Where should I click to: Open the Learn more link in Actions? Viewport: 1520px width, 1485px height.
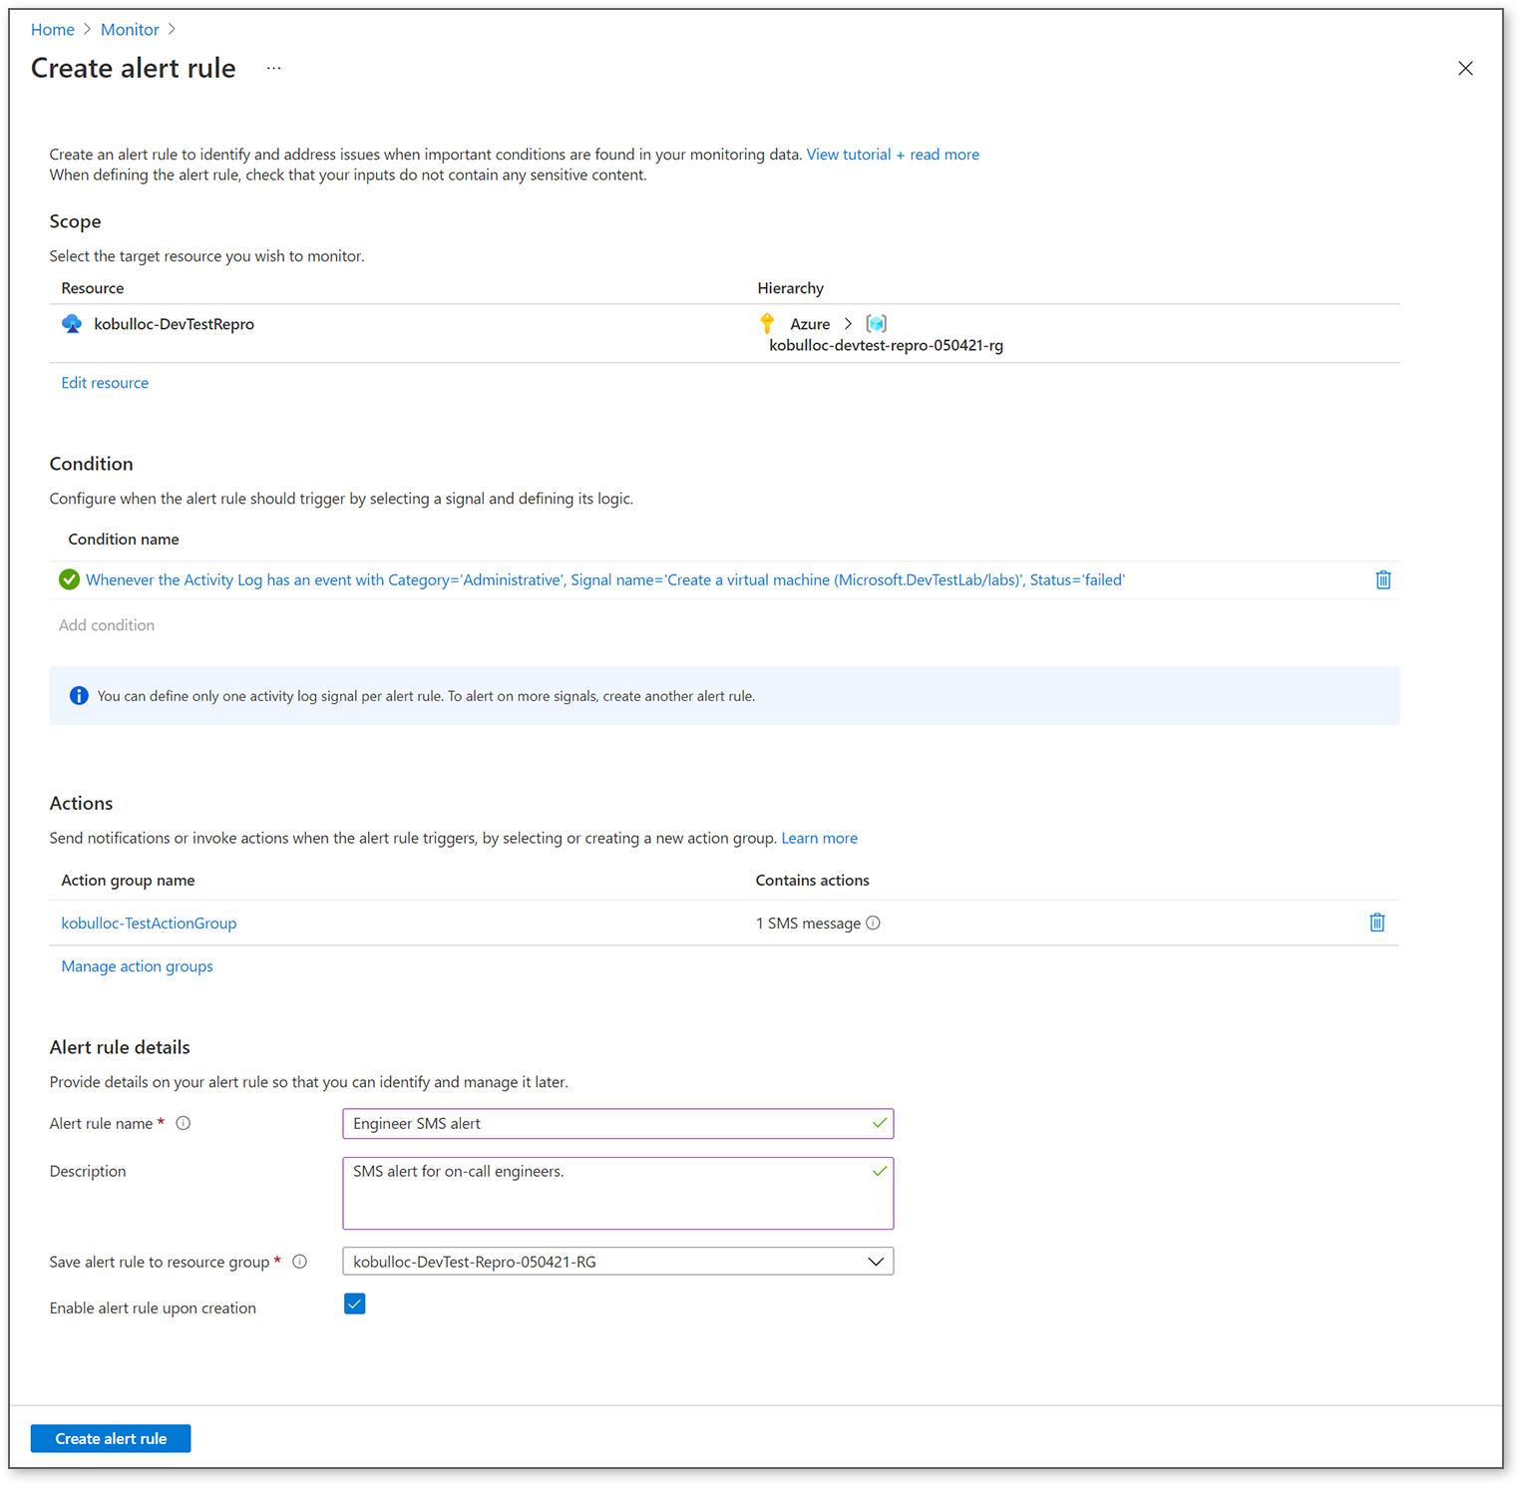pos(819,838)
